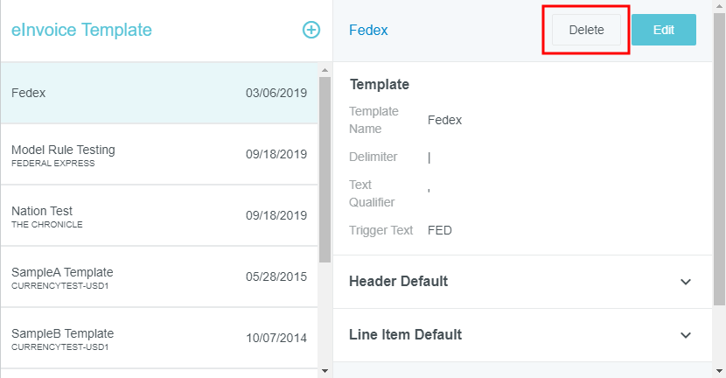The width and height of the screenshot is (726, 378).
Task: Click the list scrollbar up arrow
Action: click(x=325, y=69)
